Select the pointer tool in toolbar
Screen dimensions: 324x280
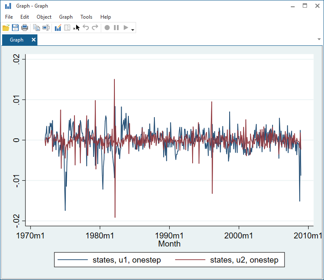pos(77,28)
